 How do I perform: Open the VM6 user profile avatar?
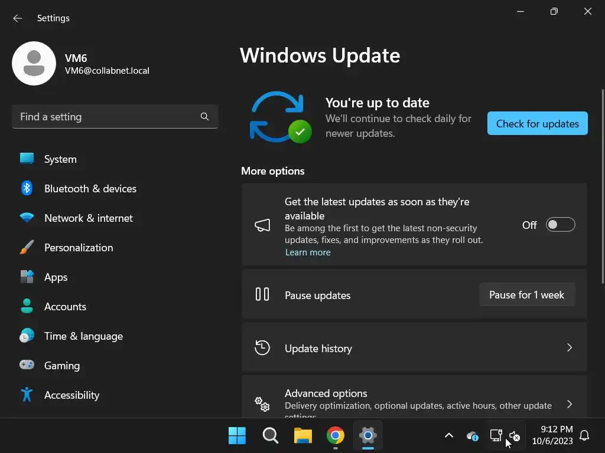click(x=34, y=63)
